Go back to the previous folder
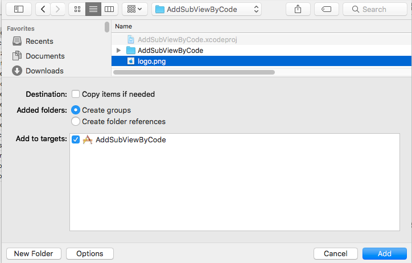The width and height of the screenshot is (412, 263). coord(43,10)
